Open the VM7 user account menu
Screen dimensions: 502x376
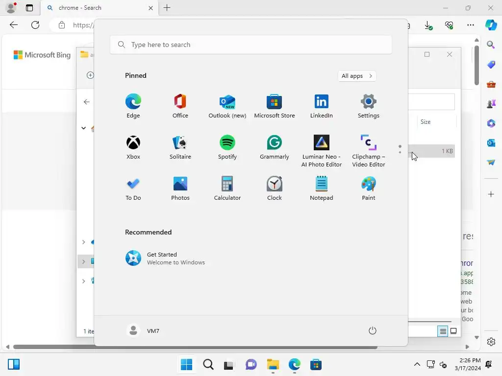point(143,330)
